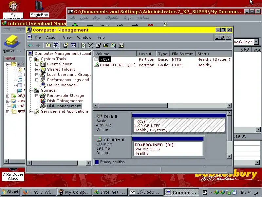Screen dimensions: 262x197
Task: Click the graphical view scroll up arrow
Action: pyautogui.click(x=229, y=113)
